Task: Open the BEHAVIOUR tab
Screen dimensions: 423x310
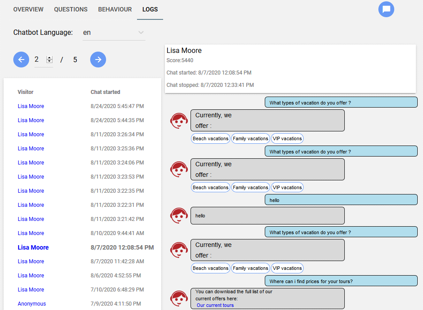Action: click(115, 9)
